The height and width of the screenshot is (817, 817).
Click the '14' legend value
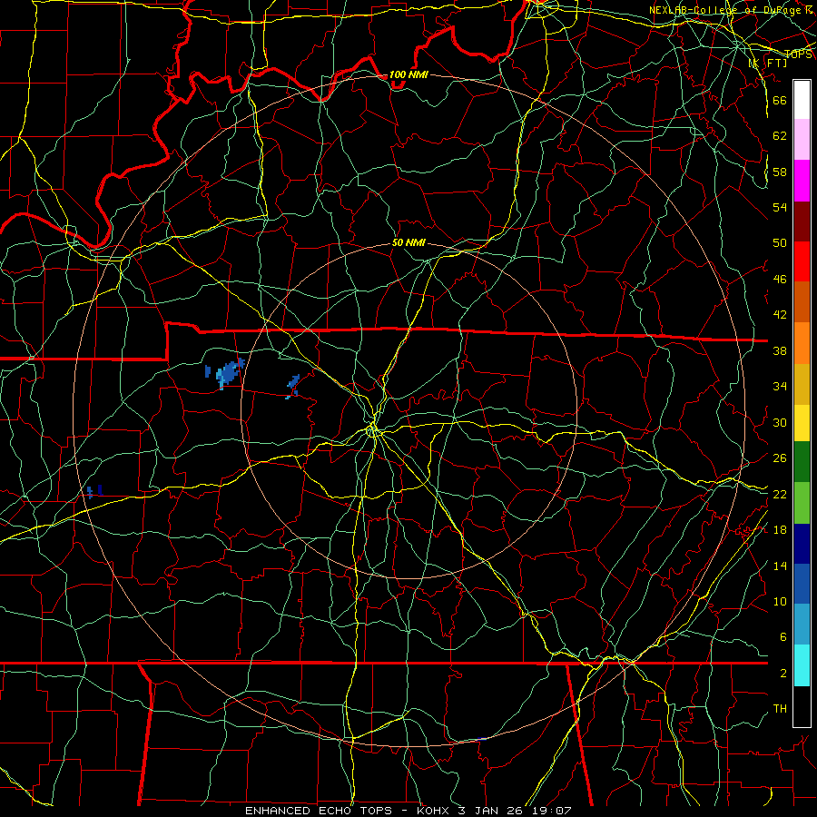coord(780,566)
